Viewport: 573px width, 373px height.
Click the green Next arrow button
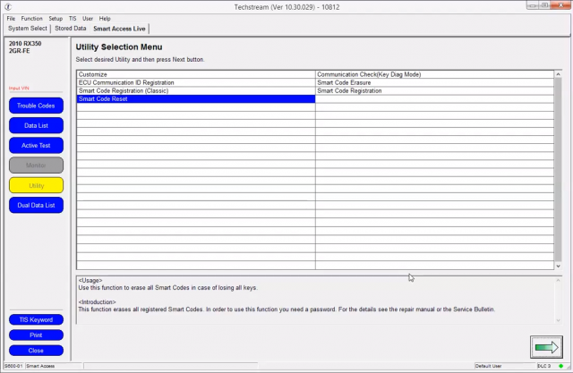[x=546, y=347]
